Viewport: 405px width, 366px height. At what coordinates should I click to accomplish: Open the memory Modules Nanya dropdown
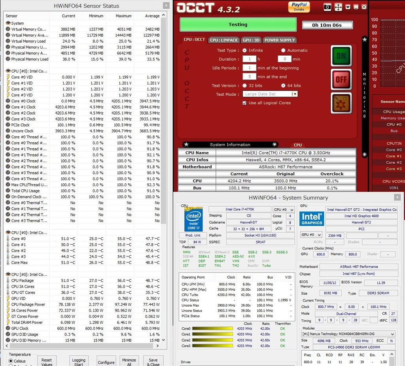[348, 334]
